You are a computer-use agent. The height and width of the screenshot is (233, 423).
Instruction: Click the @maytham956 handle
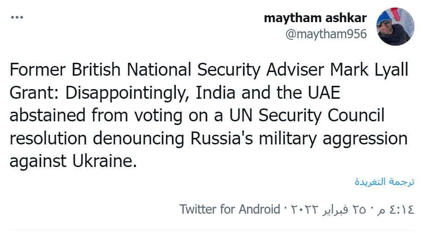pyautogui.click(x=327, y=35)
